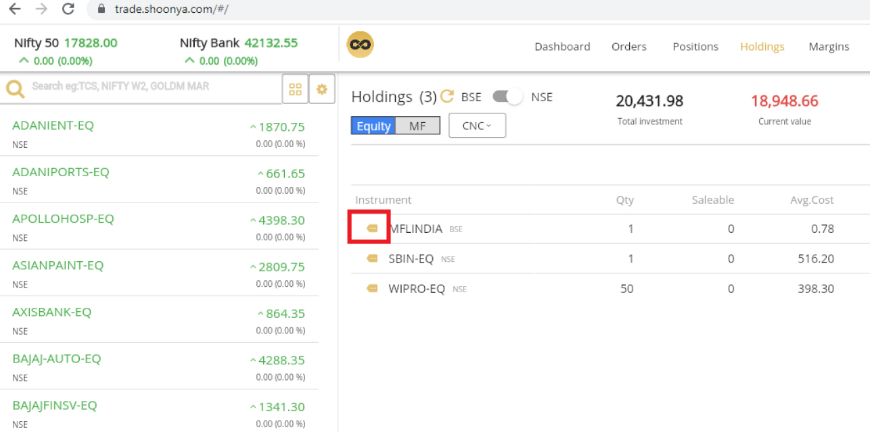This screenshot has height=432, width=870.
Task: Click the Holdings (3) heading
Action: [394, 97]
